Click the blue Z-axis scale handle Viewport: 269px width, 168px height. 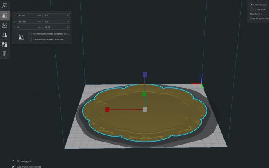(144, 75)
